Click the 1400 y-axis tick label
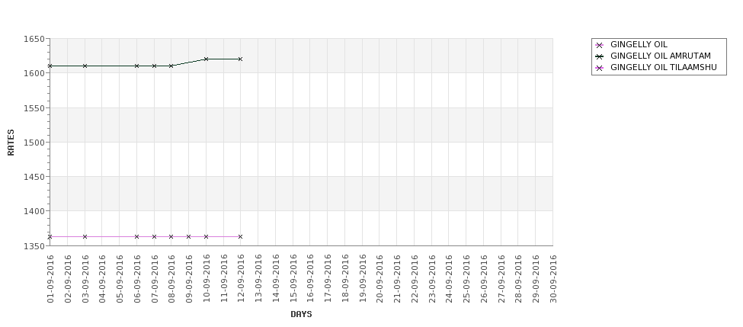743x327 pixels. coord(34,211)
